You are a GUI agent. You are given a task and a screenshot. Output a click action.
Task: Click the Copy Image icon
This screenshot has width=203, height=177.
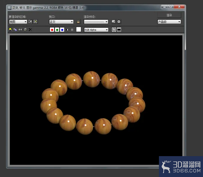point(15,30)
